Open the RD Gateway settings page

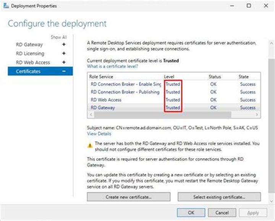coord(29,45)
